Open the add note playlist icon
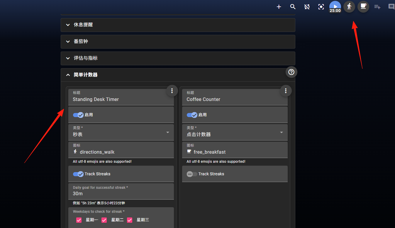The width and height of the screenshot is (395, 228). tap(377, 6)
